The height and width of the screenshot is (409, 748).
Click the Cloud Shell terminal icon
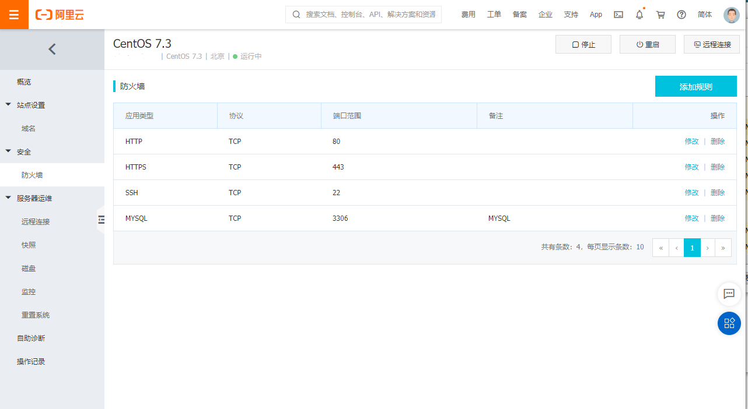[618, 15]
